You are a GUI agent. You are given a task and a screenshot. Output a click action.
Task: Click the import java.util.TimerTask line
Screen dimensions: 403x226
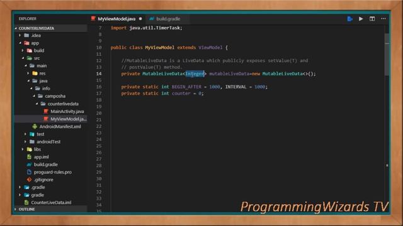click(147, 28)
